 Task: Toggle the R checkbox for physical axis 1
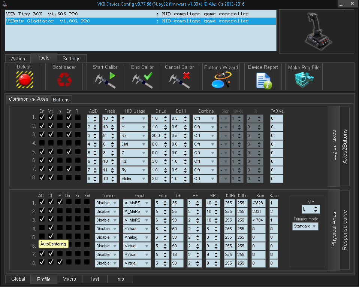coord(60,202)
